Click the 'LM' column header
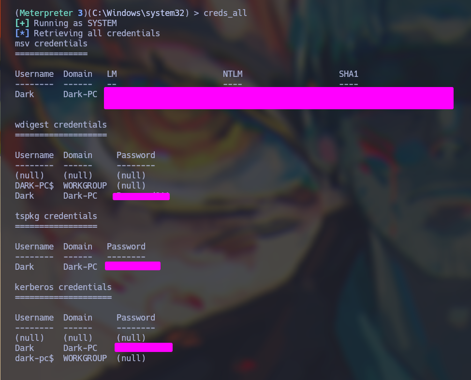 (112, 74)
